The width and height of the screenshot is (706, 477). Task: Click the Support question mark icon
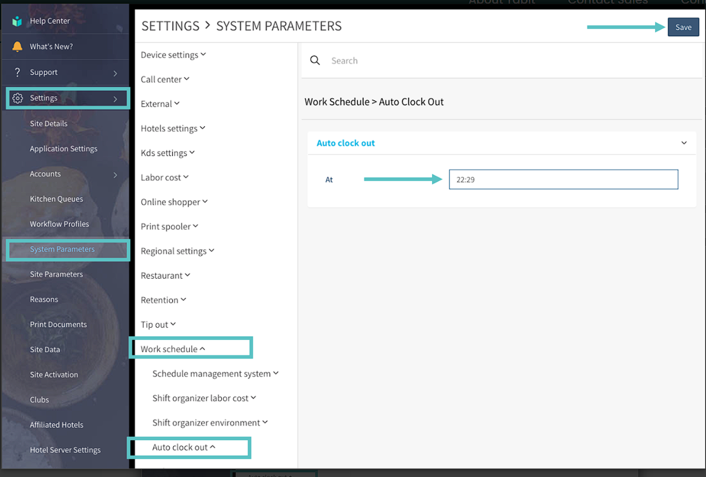click(x=17, y=73)
